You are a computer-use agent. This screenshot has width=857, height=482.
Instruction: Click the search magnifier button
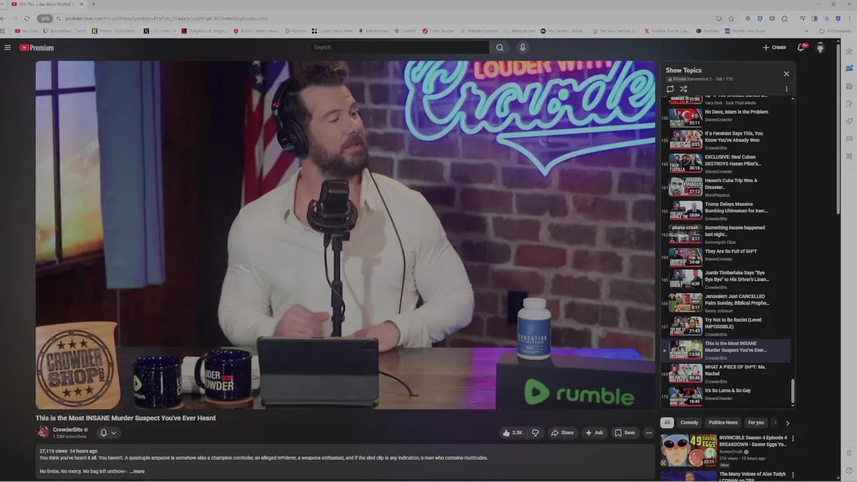499,48
